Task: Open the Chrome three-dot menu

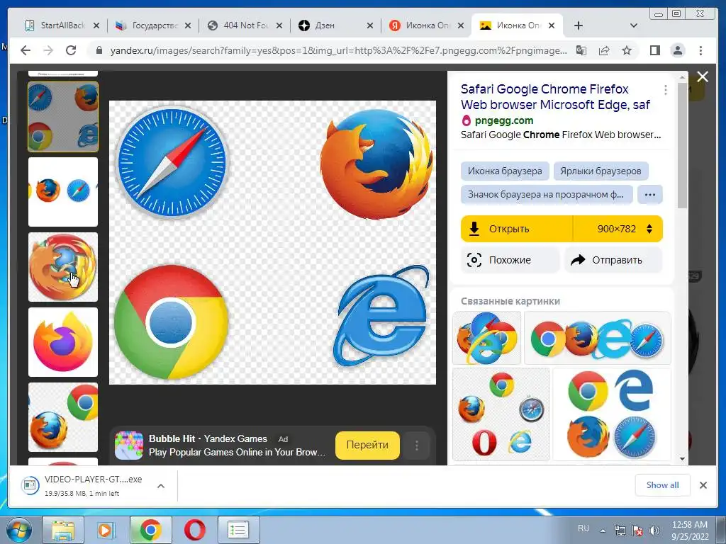Action: pyautogui.click(x=700, y=50)
